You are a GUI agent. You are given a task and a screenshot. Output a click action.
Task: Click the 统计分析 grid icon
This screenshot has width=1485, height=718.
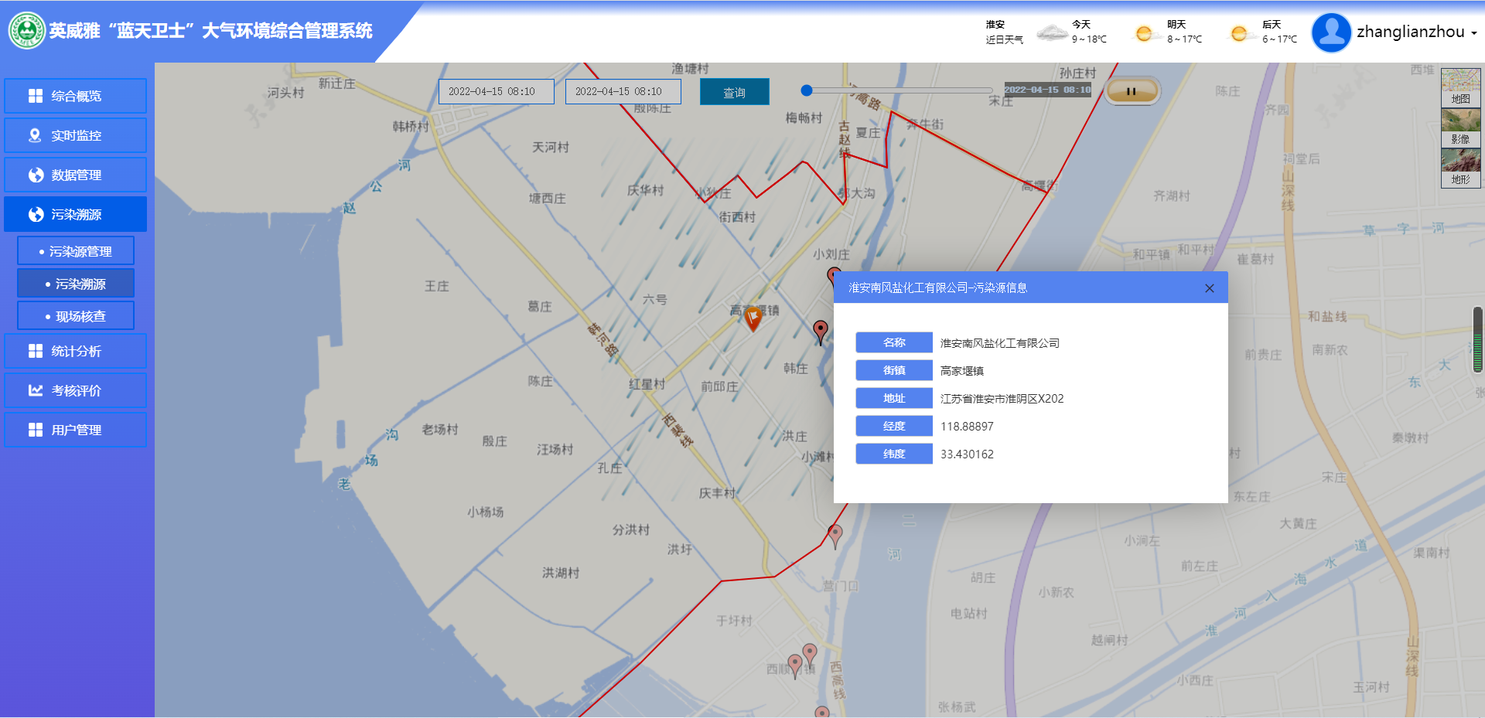click(x=36, y=351)
